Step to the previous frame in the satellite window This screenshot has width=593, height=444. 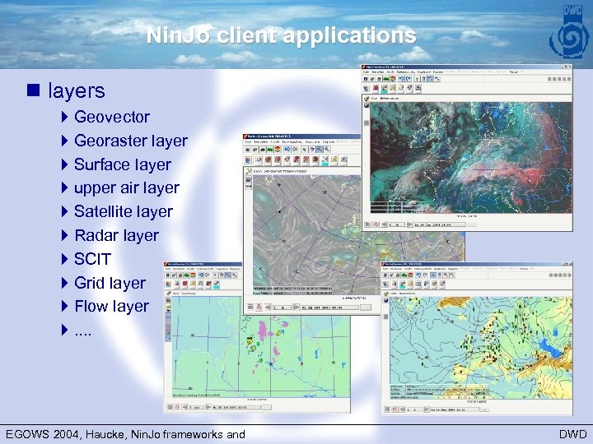(x=384, y=224)
